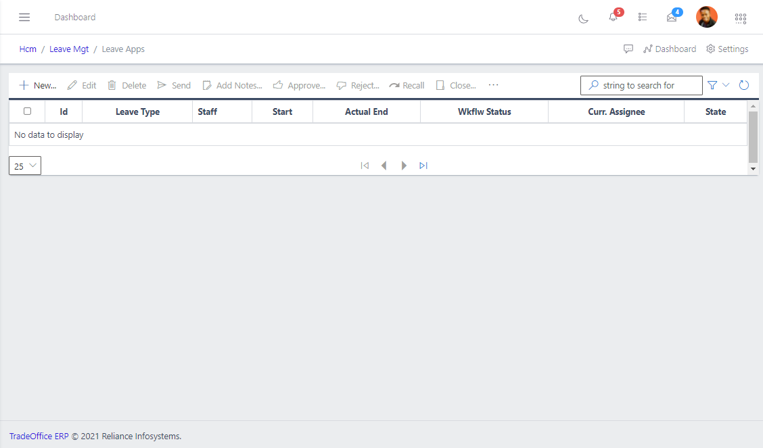Viewport: 763px width, 448px height.
Task: Open the feedback comment bubble icon
Action: [x=628, y=49]
